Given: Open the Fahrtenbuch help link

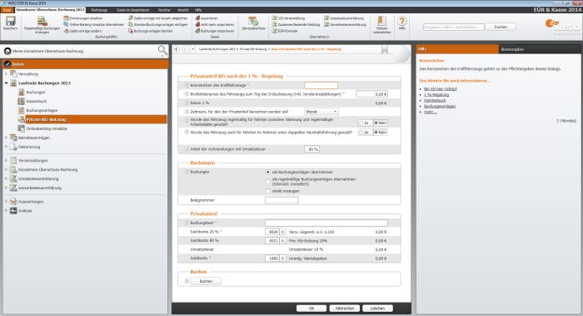Looking at the screenshot, I should click(435, 101).
